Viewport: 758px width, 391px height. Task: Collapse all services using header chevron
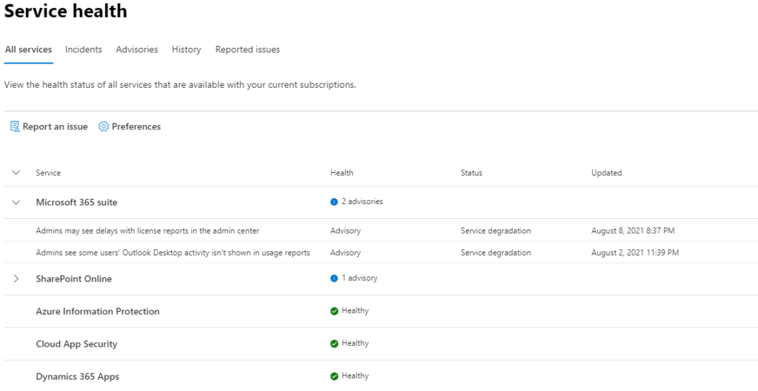pyautogui.click(x=16, y=172)
